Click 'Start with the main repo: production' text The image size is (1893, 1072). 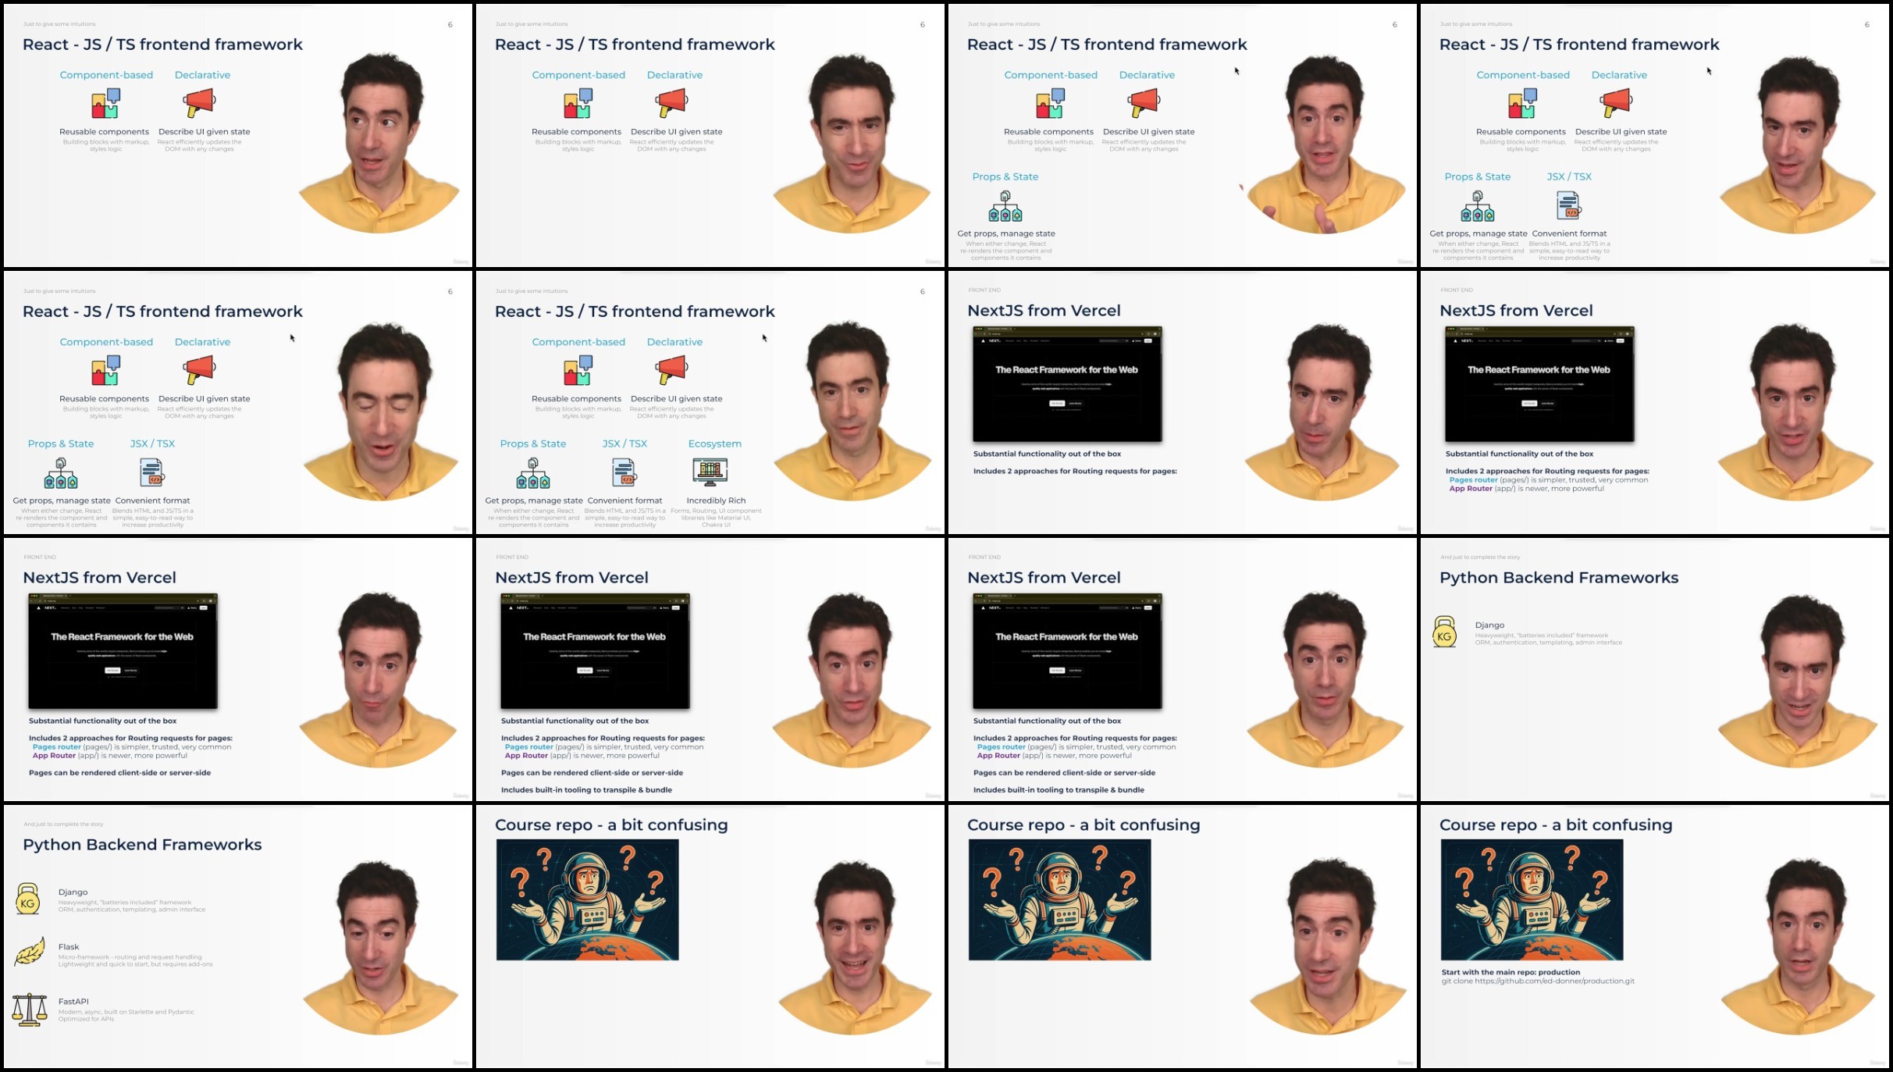[x=1510, y=972]
